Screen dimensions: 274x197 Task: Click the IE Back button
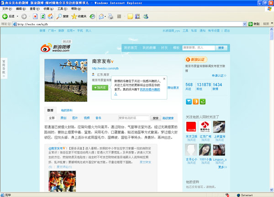(x=8, y=16)
